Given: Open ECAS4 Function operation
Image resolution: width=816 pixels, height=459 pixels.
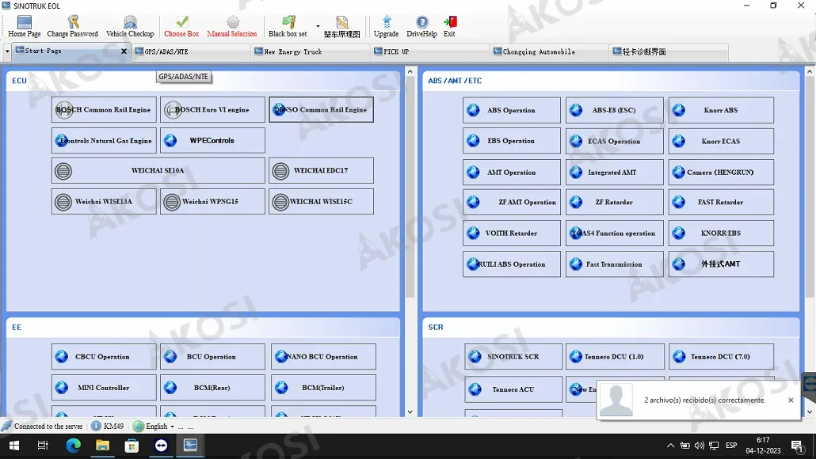Looking at the screenshot, I should click(615, 233).
